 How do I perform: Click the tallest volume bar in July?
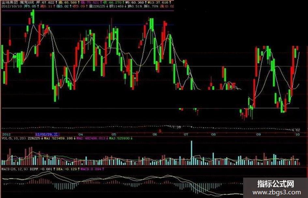[x=192, y=153]
